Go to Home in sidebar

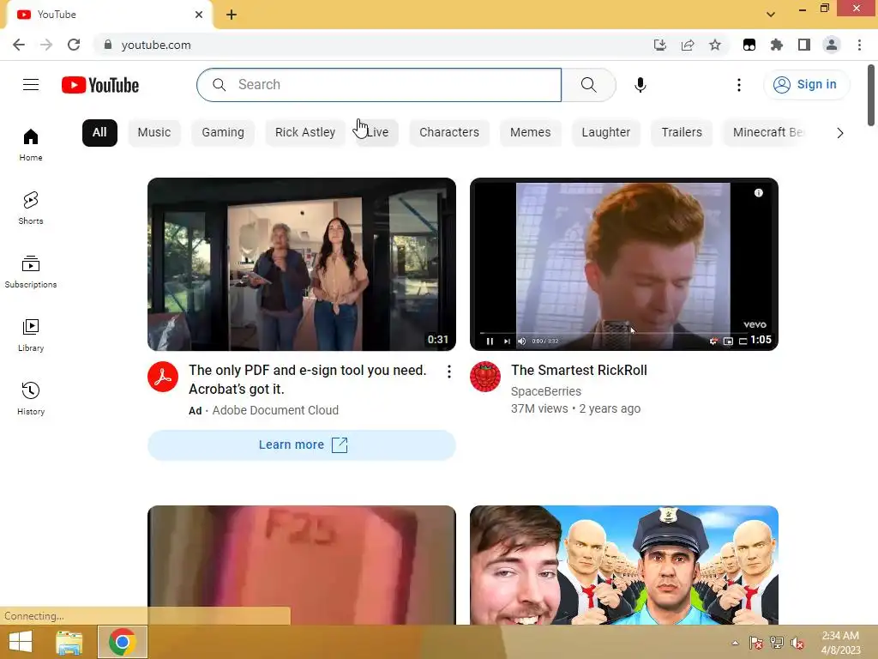pyautogui.click(x=31, y=144)
